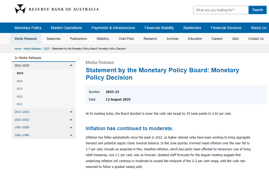Open the Contact Us page
269x176 pixels.
[256, 39]
